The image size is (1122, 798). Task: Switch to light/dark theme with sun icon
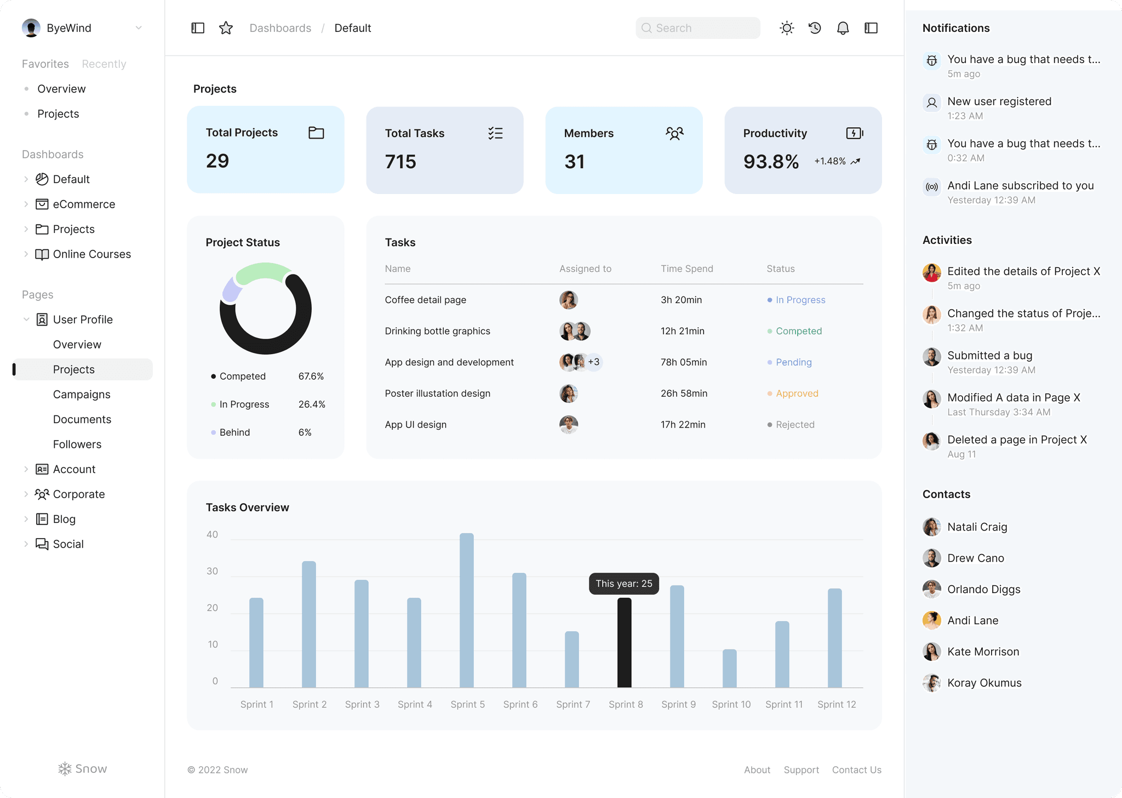pos(787,27)
